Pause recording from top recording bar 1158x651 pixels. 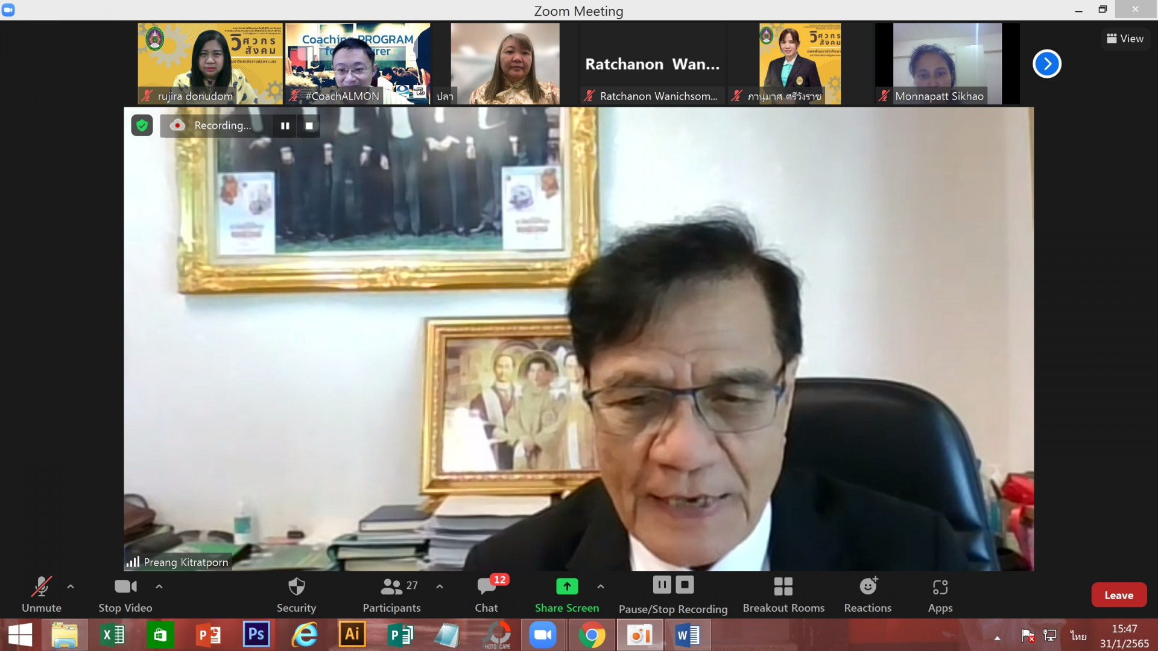(285, 125)
